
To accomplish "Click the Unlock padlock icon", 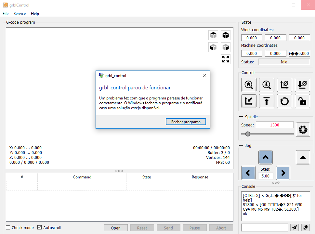I will coord(302,101).
